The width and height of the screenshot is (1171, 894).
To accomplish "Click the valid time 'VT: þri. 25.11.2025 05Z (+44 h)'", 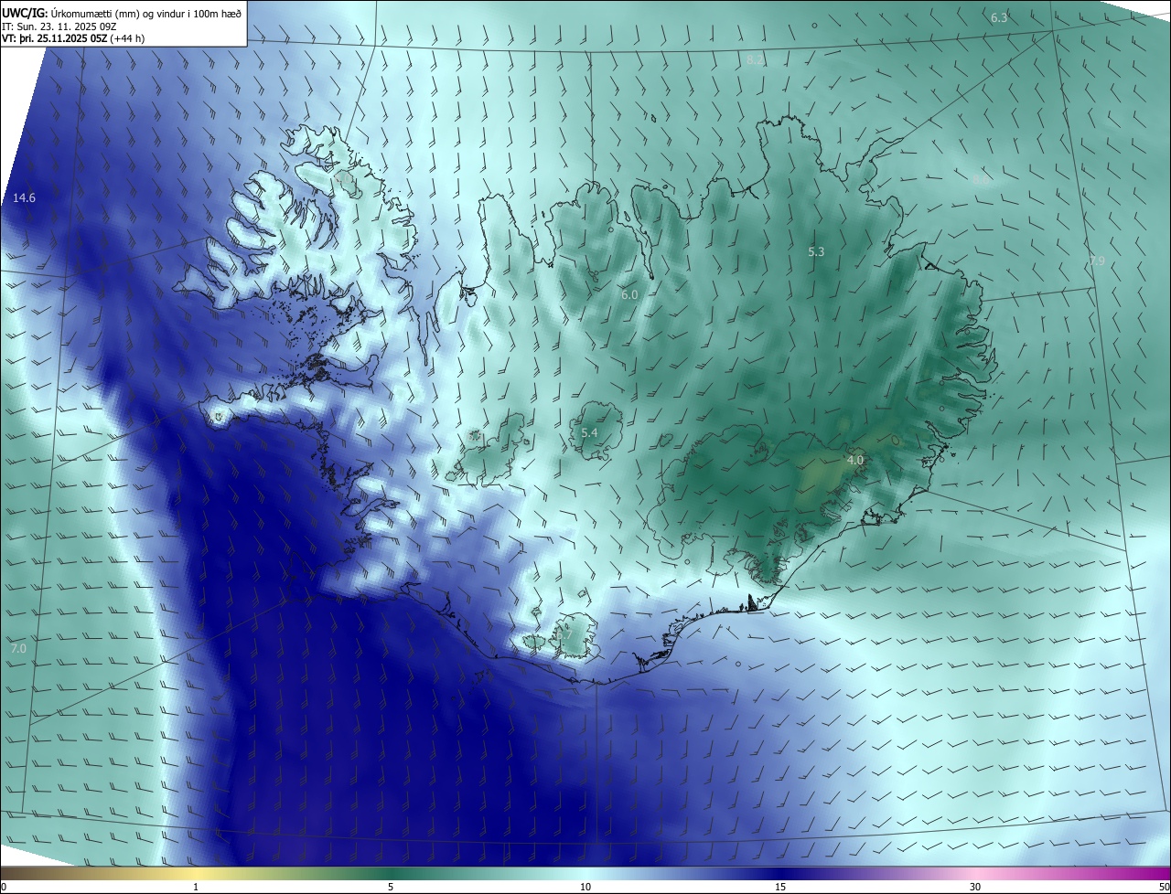I will pos(72,38).
